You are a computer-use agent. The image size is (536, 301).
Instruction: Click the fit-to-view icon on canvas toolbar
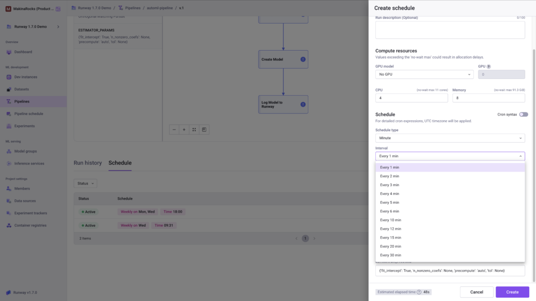coord(194,130)
